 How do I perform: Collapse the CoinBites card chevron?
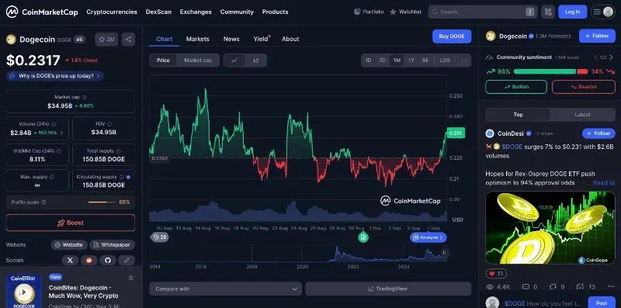click(x=130, y=279)
